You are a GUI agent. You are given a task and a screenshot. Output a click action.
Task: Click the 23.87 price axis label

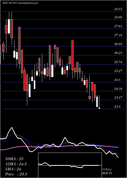click(118, 98)
